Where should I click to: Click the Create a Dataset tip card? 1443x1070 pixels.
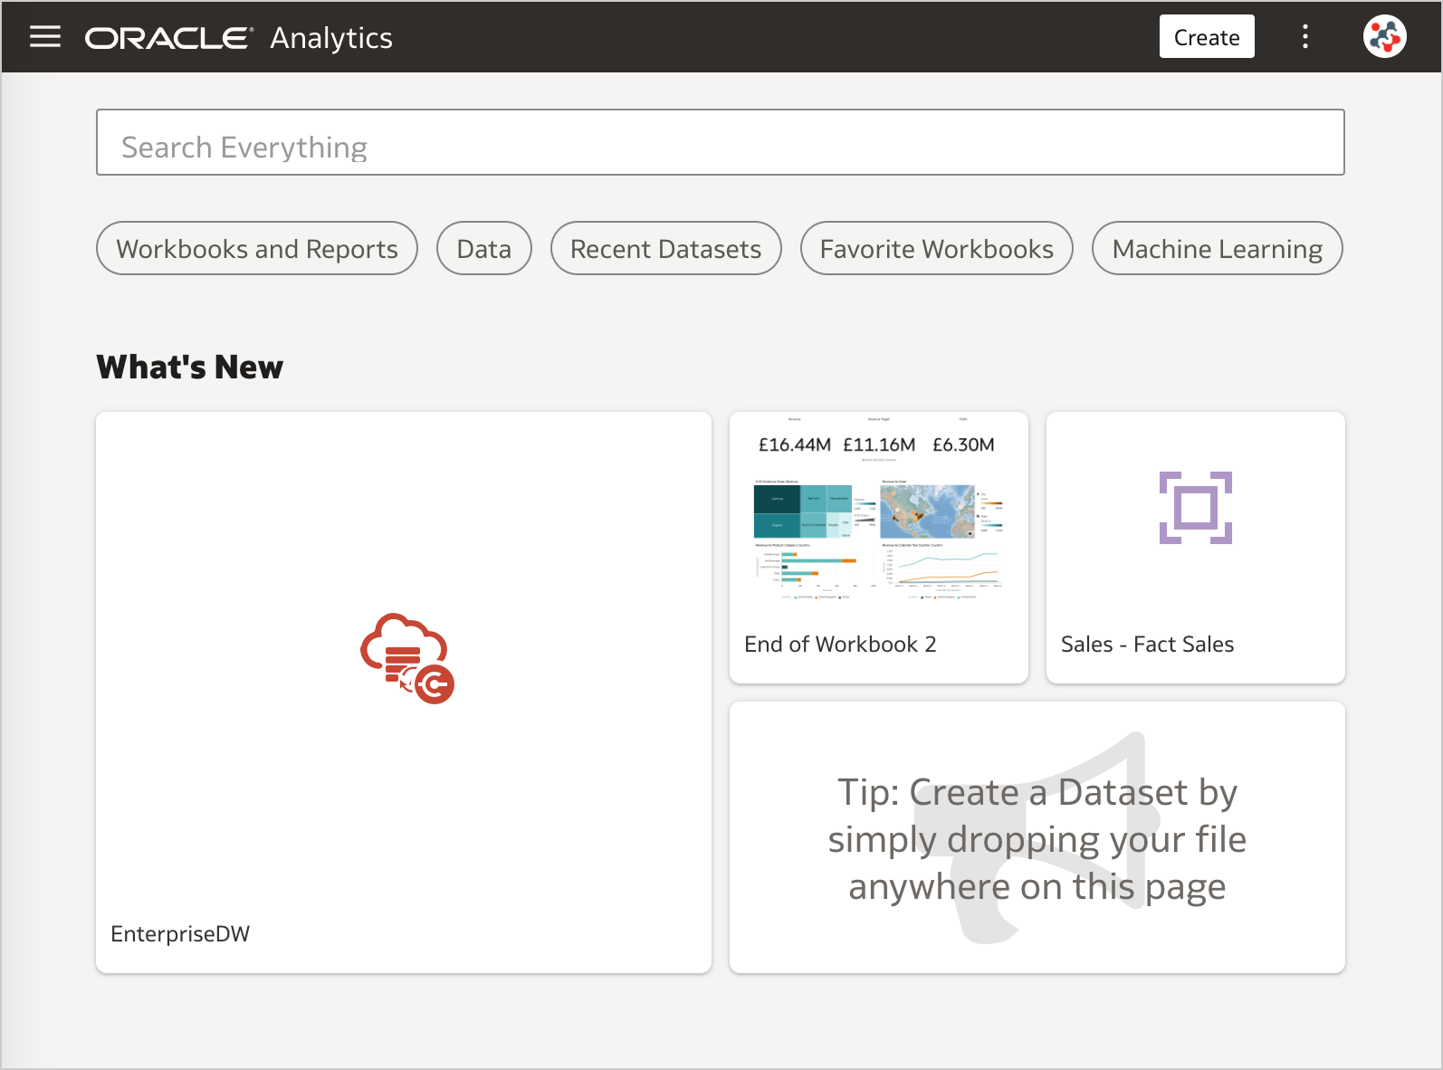tap(1037, 837)
